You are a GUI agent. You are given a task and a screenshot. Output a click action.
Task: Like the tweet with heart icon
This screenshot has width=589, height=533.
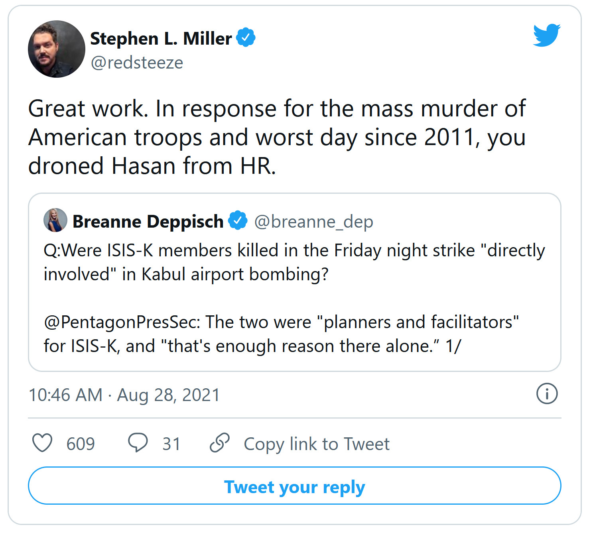[x=42, y=443]
